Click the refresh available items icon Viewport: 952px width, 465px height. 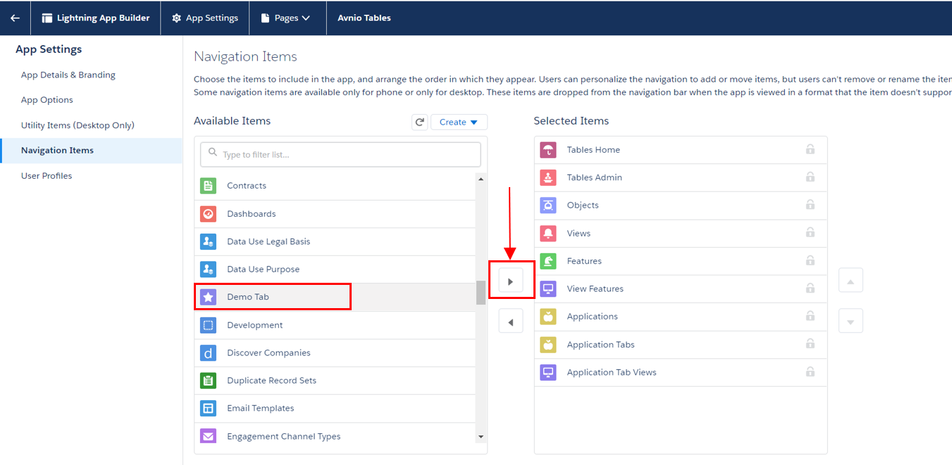click(x=420, y=122)
